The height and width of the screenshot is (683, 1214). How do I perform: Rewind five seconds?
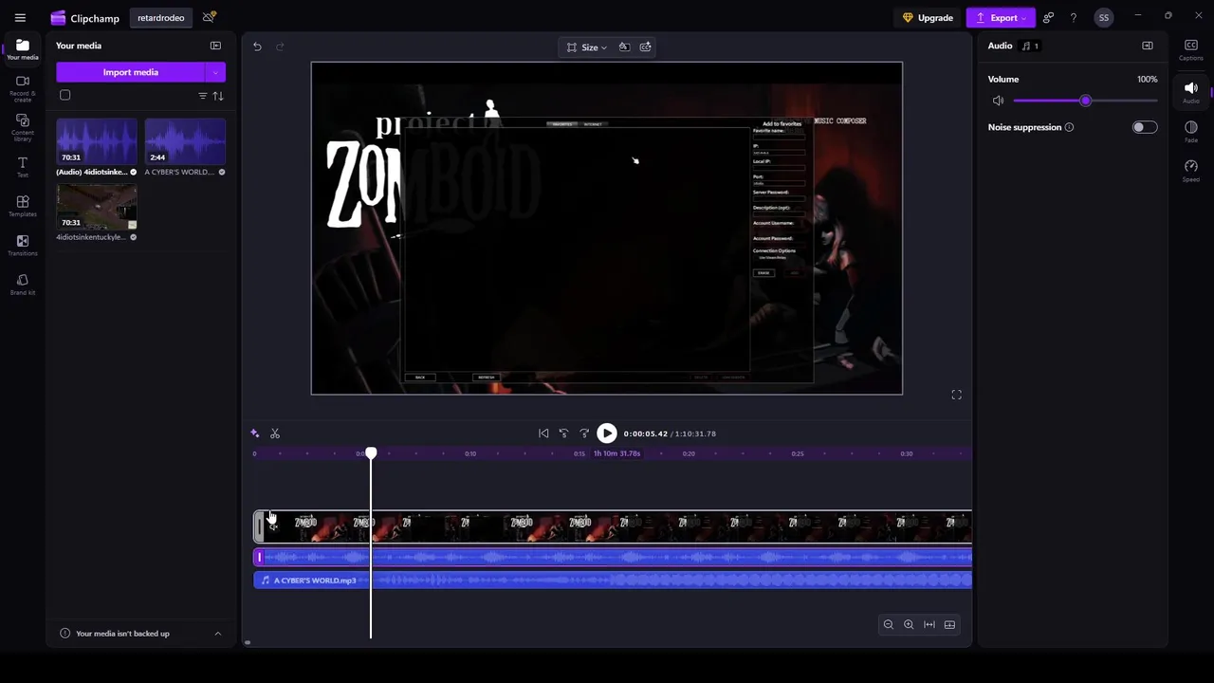click(563, 434)
